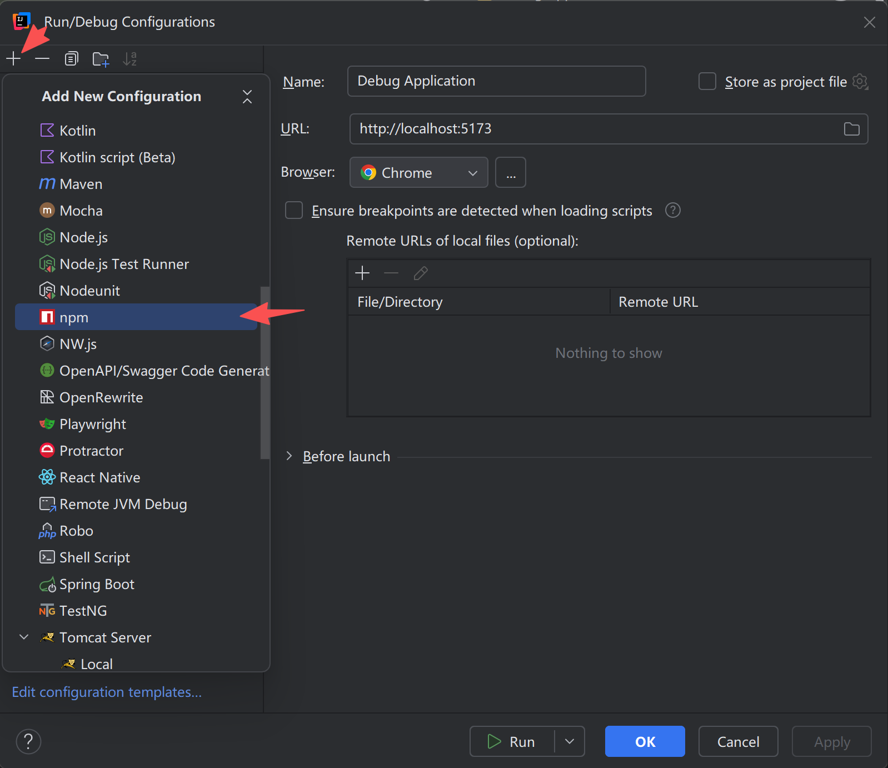
Task: Collapse the Tomcat Server tree node
Action: tap(24, 637)
